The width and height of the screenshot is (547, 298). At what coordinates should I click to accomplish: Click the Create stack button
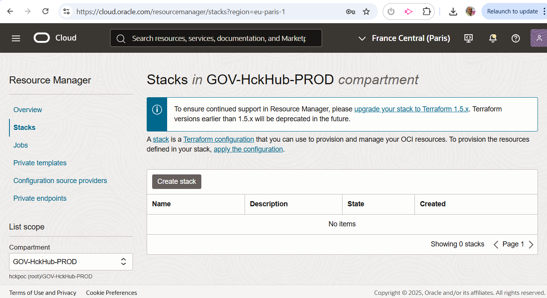click(177, 181)
